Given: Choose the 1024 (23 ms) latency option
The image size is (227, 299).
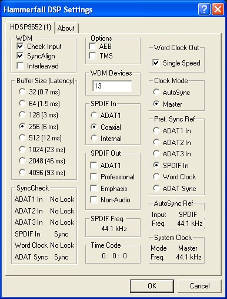Looking at the screenshot, I should coord(22,150).
